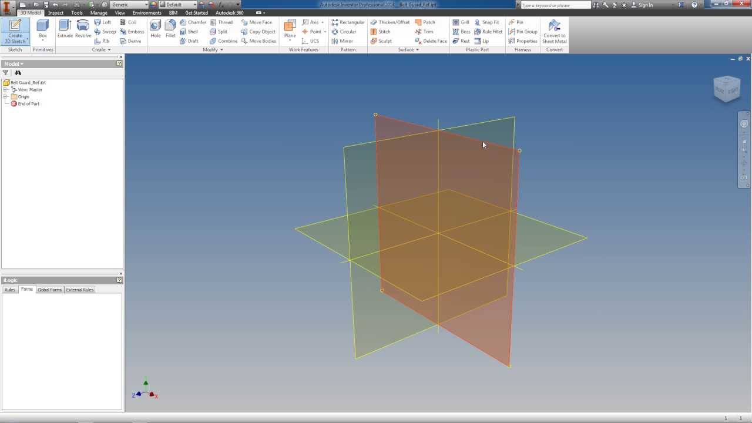Click the browser find binoculars icon
This screenshot has width=752, height=423.
[x=18, y=73]
